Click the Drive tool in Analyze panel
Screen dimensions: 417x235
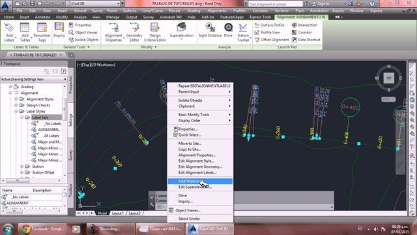[228, 30]
